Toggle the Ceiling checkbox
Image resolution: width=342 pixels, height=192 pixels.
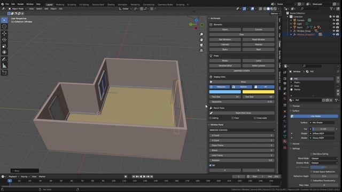[x=211, y=118]
